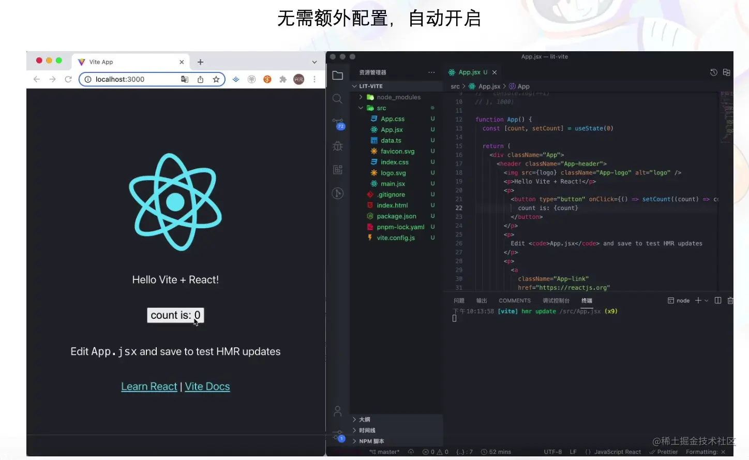Expand the 大纲 (Outline) section
The height and width of the screenshot is (460, 749).
click(x=397, y=420)
